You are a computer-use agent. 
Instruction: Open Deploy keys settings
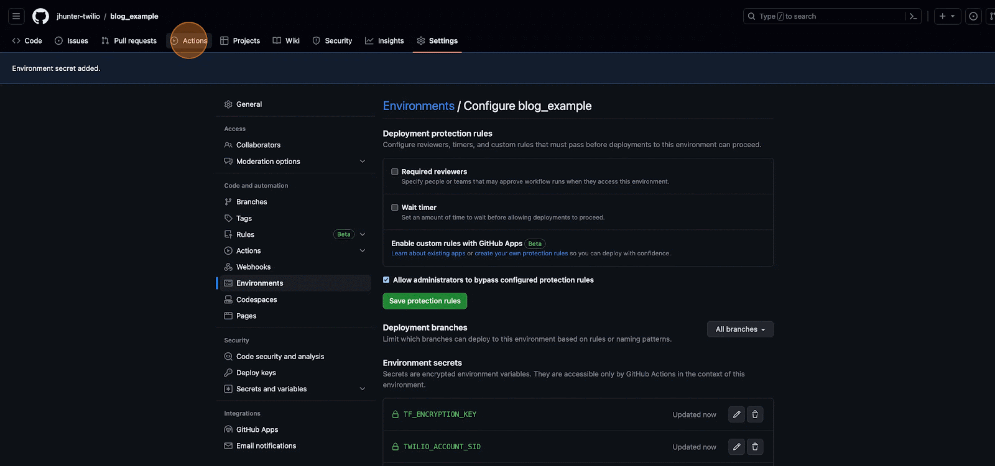point(294,373)
